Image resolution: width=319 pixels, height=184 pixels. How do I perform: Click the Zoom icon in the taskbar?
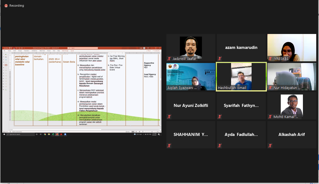click(x=65, y=134)
